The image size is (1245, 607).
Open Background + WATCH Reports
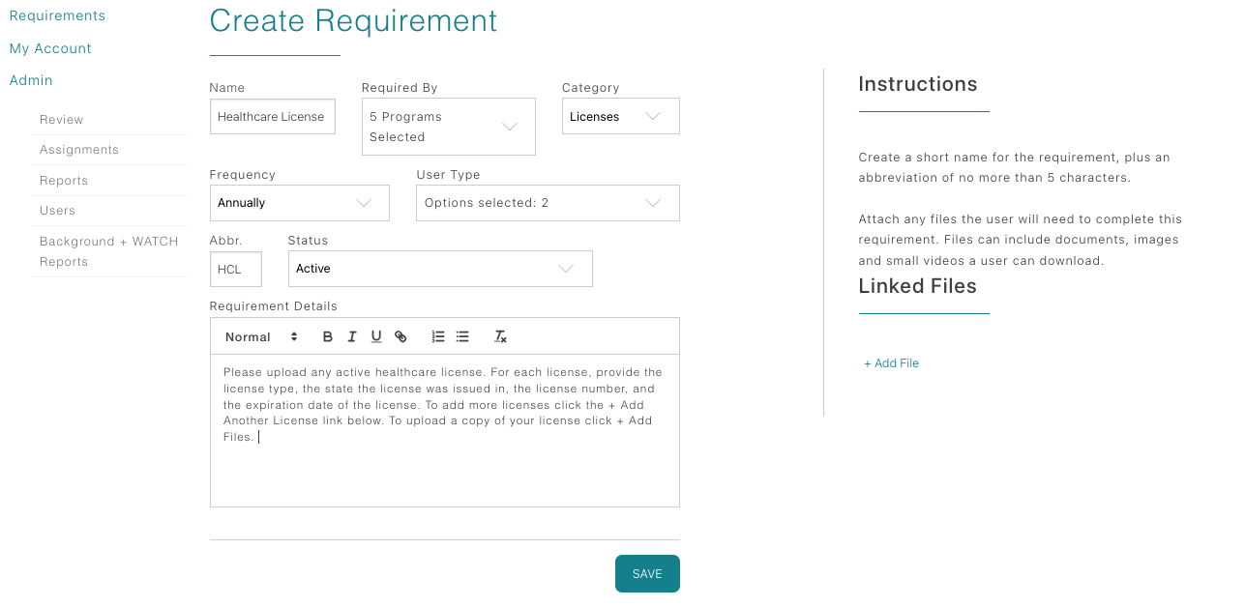108,251
